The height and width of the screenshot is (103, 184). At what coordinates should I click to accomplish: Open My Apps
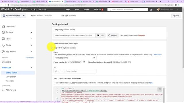(x=99, y=9)
